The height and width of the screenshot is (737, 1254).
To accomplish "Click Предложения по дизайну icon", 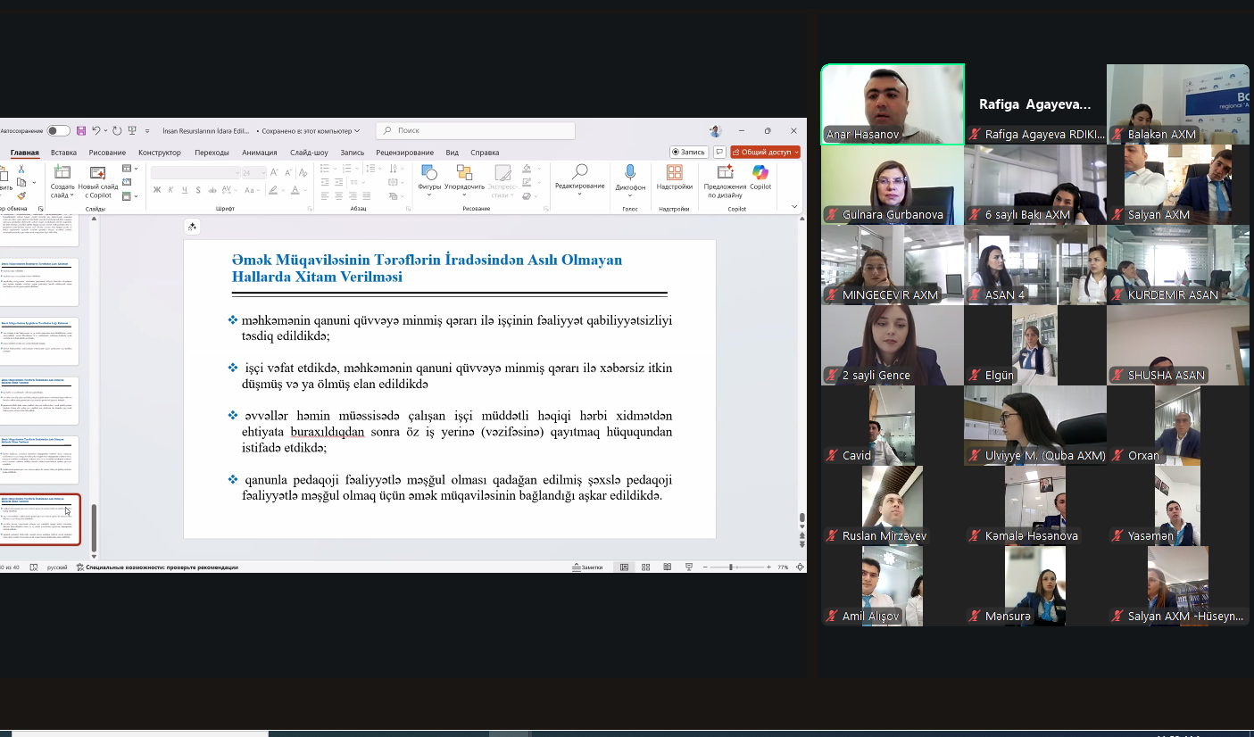I will [724, 172].
